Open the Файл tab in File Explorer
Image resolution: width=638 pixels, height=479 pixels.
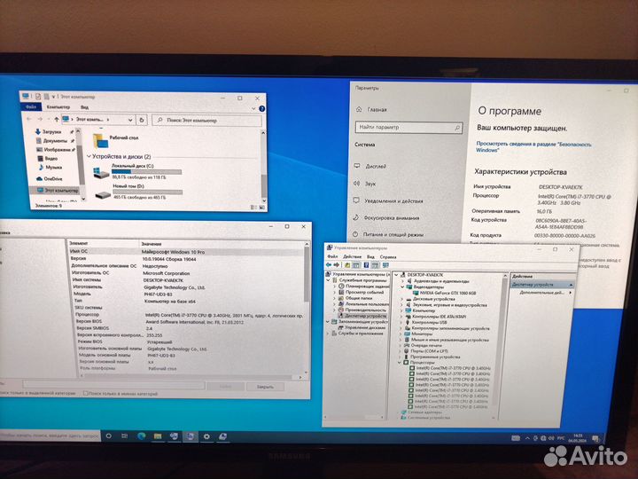pyautogui.click(x=31, y=106)
